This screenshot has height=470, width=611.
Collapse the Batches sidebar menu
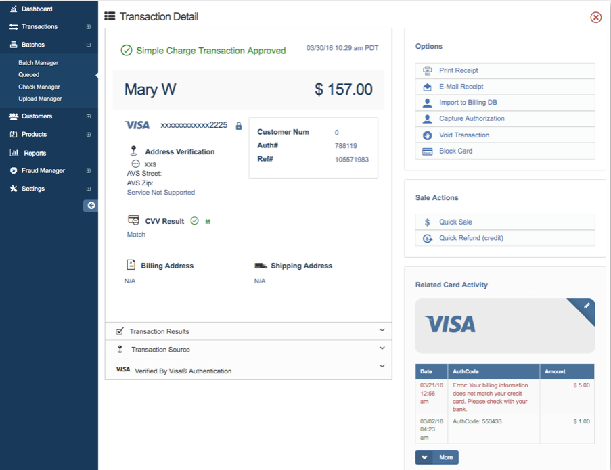[89, 45]
